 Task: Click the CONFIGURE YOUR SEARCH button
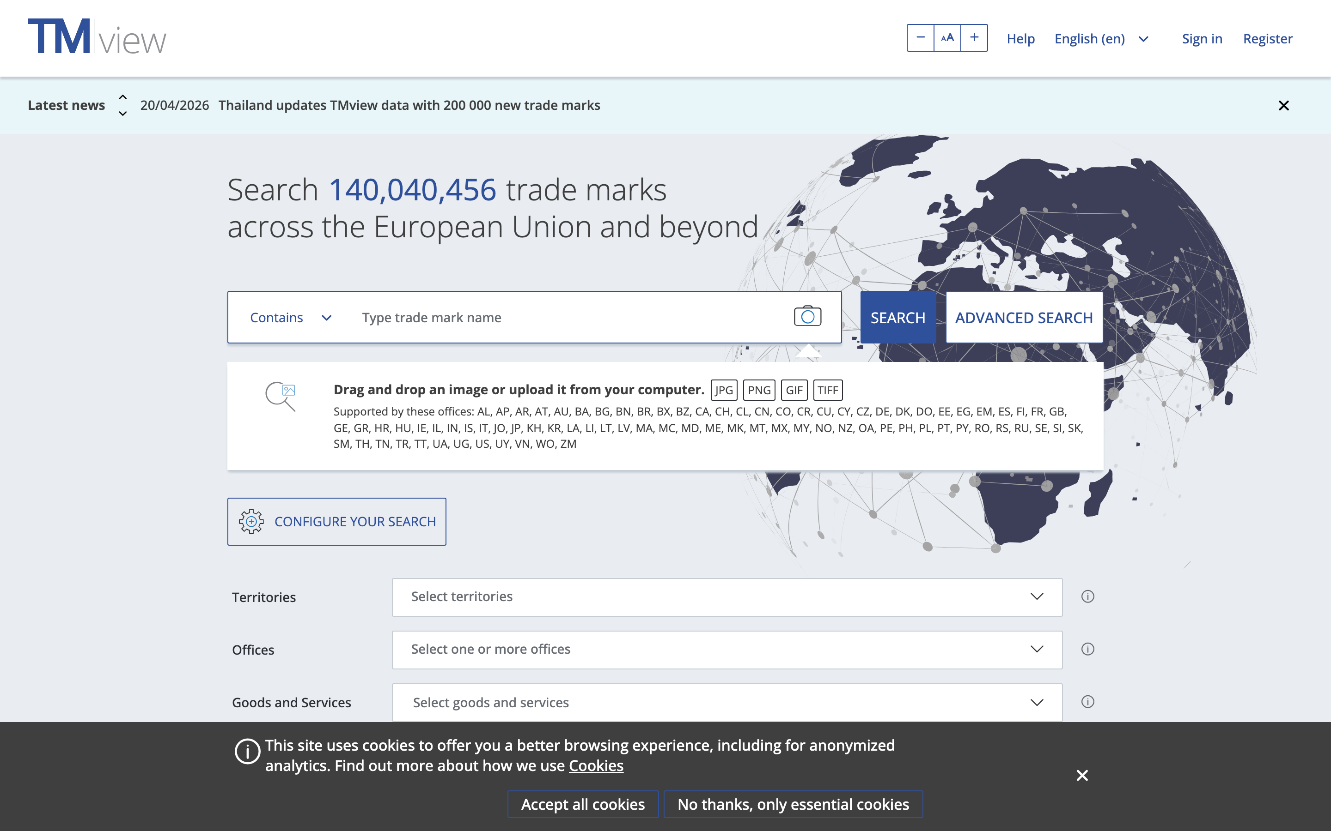pyautogui.click(x=336, y=522)
